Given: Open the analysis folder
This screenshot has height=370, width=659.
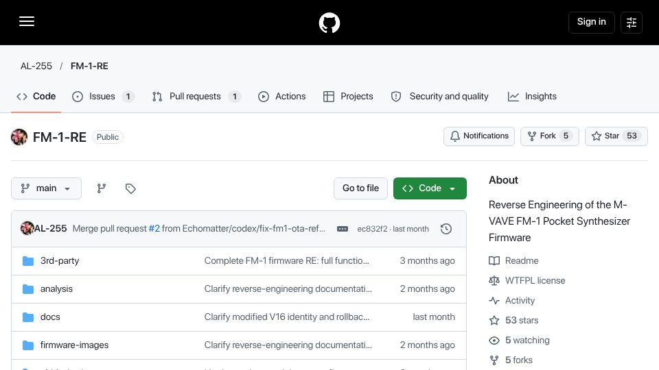Looking at the screenshot, I should 56,288.
